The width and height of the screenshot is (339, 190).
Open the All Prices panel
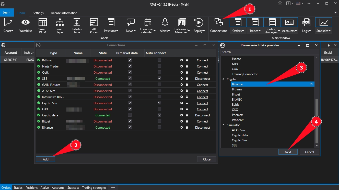pos(94,25)
